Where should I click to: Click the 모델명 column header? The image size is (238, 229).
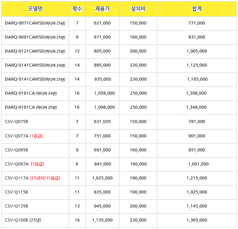point(35,9)
